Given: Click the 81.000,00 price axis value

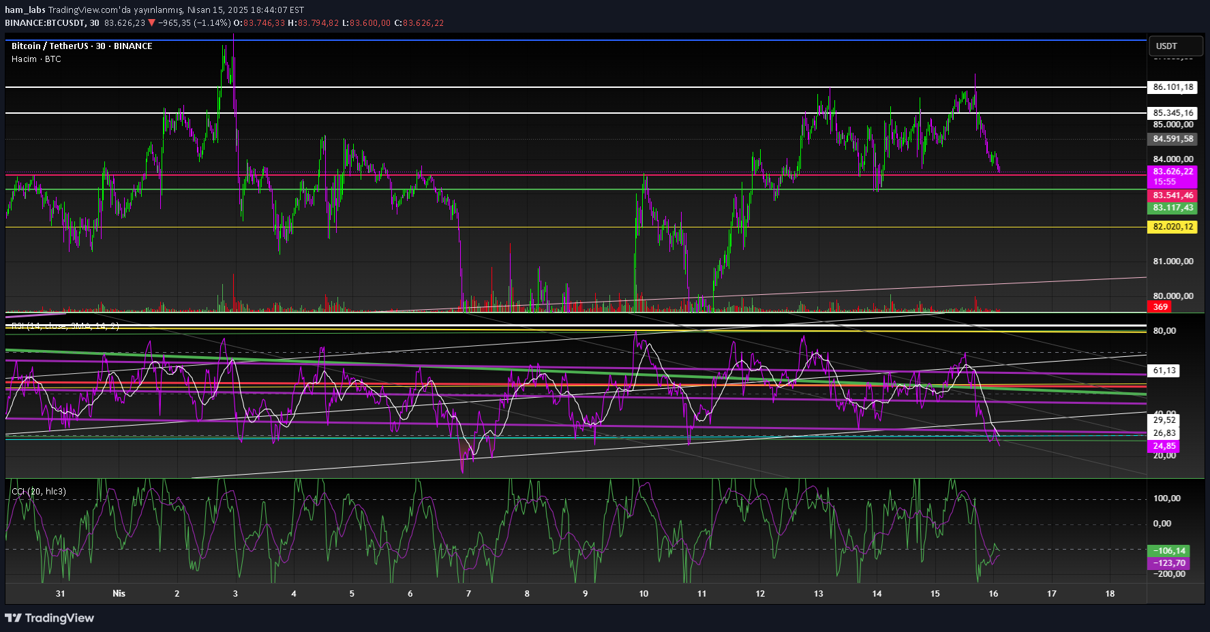Looking at the screenshot, I should coord(1173,262).
